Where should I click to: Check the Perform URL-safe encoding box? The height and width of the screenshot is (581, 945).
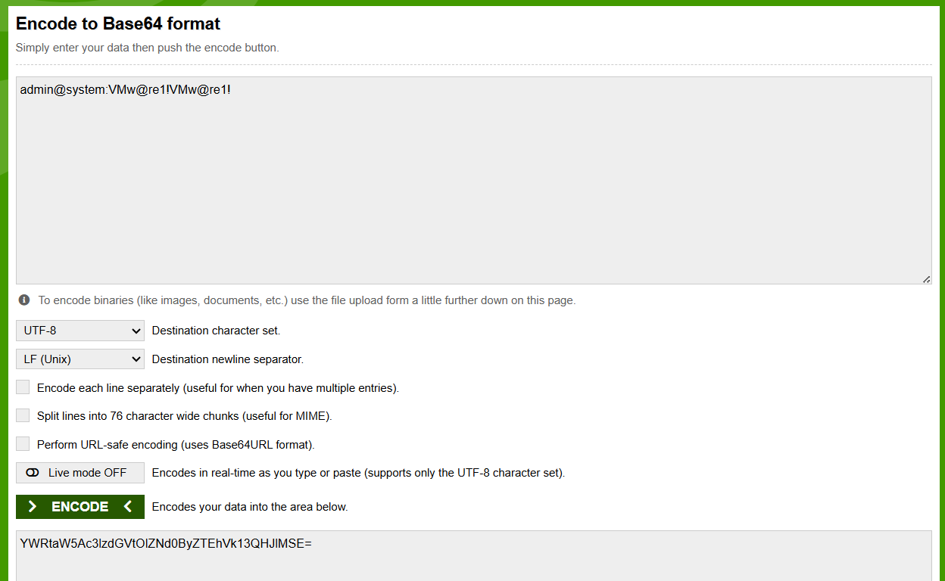click(x=23, y=444)
